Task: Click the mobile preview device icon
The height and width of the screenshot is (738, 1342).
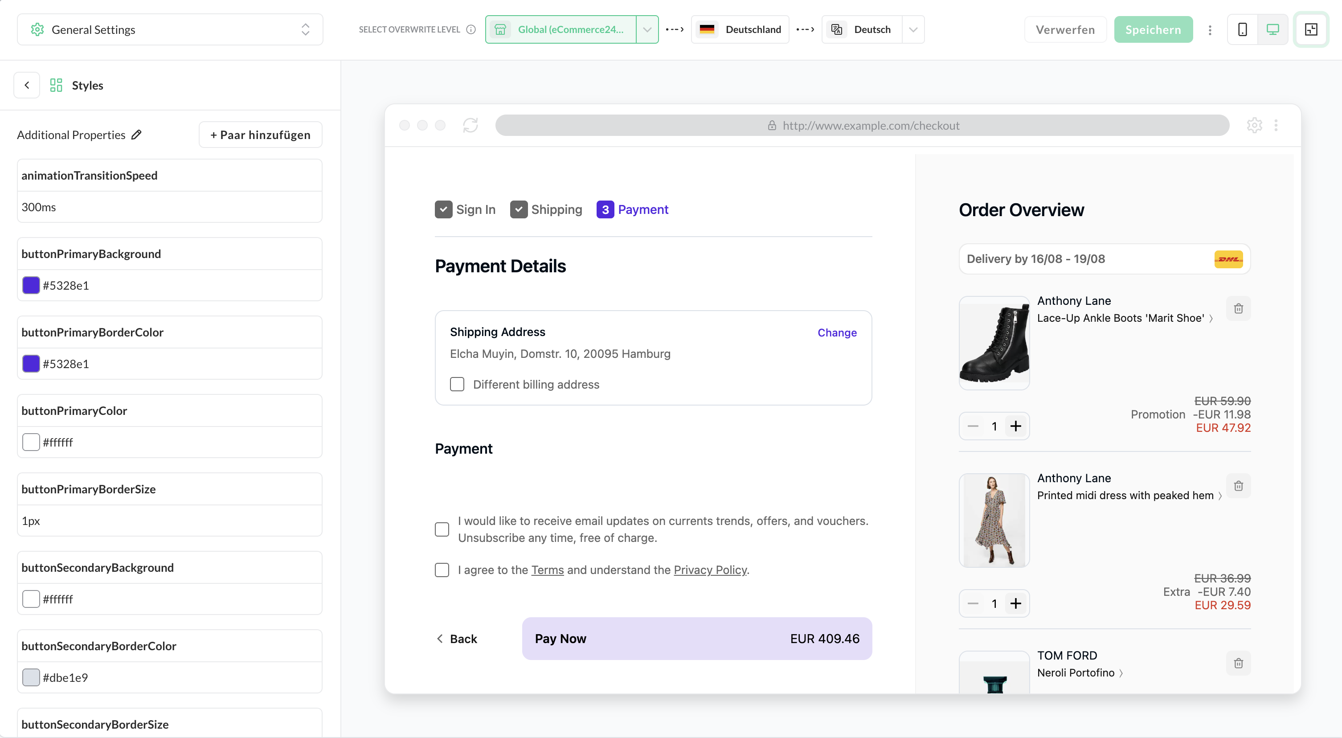Action: (x=1242, y=29)
